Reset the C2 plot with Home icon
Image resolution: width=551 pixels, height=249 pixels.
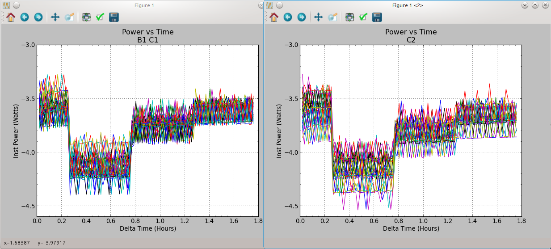pos(274,17)
